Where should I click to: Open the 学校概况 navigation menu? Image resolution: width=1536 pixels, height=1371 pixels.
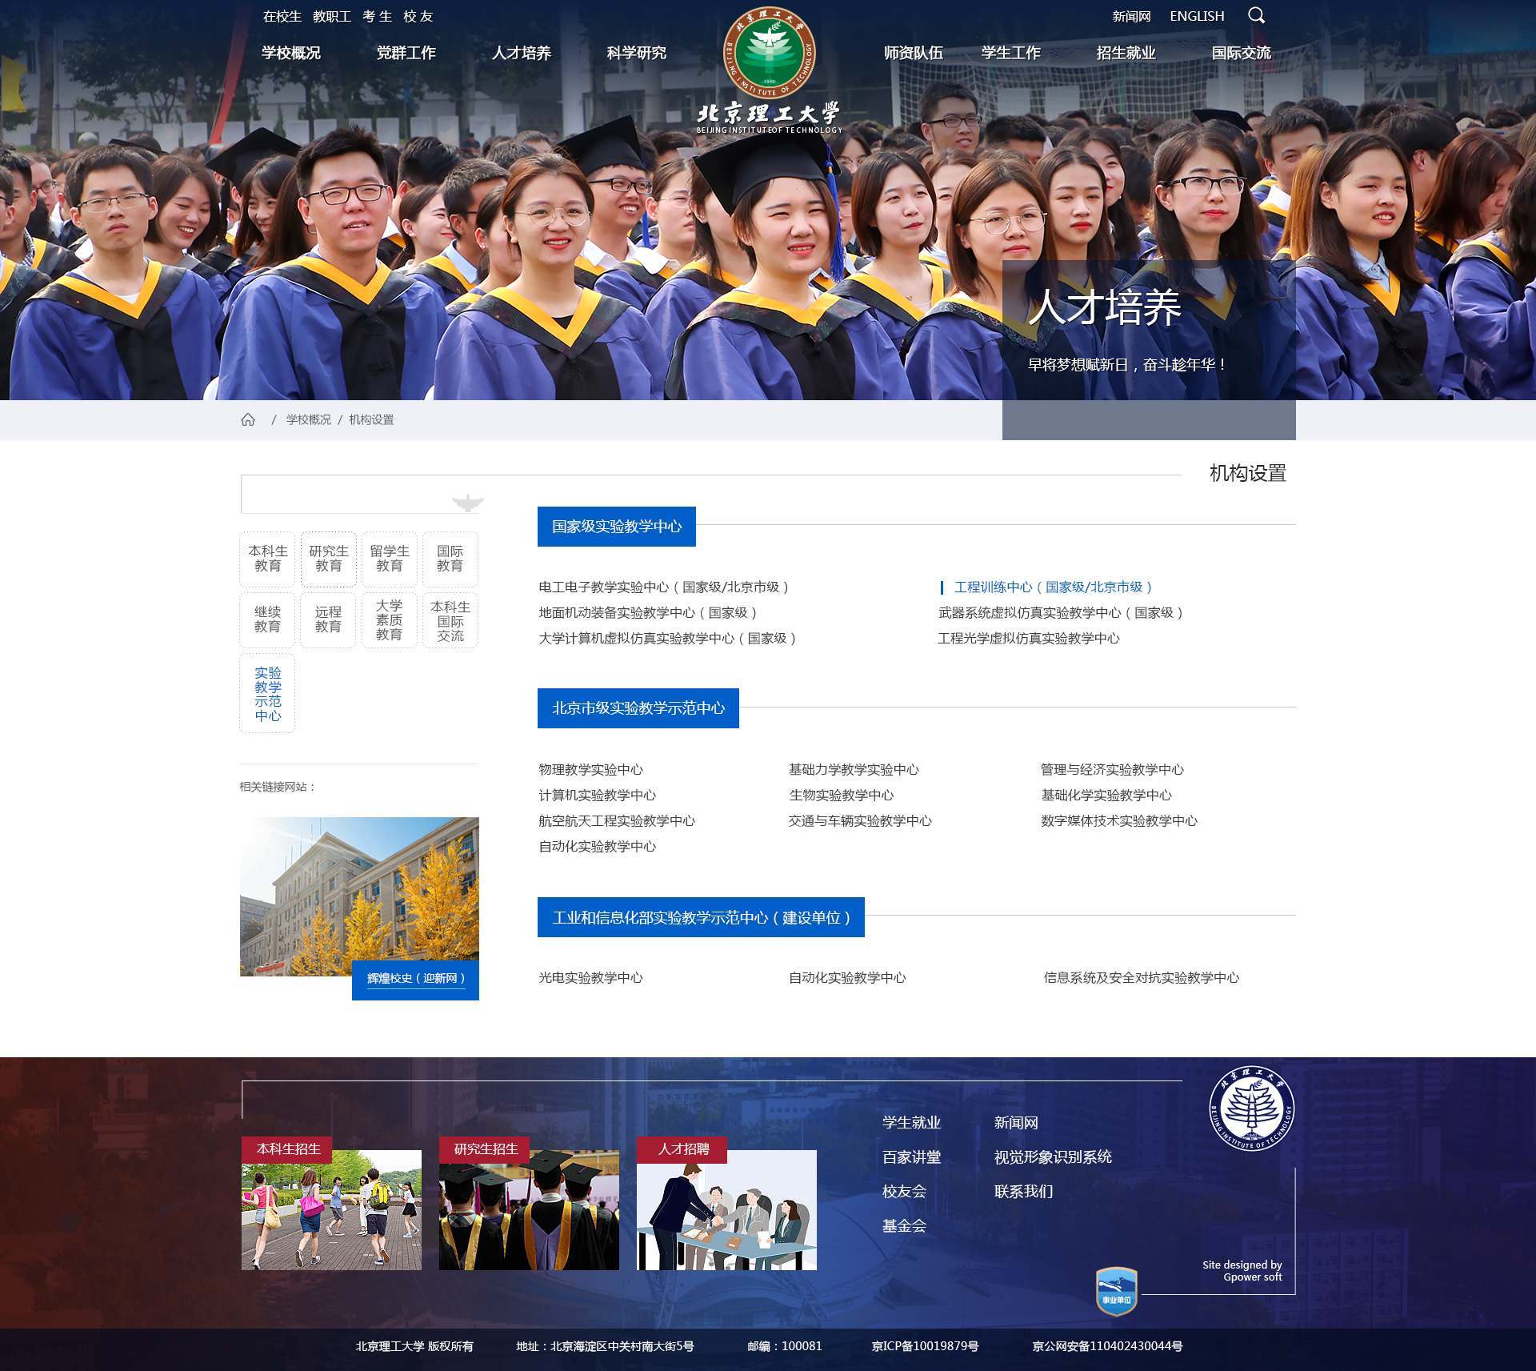[290, 53]
